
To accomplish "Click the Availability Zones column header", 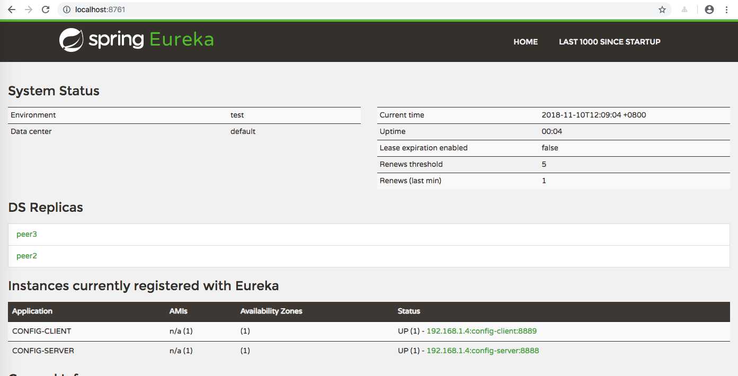I will click(271, 311).
